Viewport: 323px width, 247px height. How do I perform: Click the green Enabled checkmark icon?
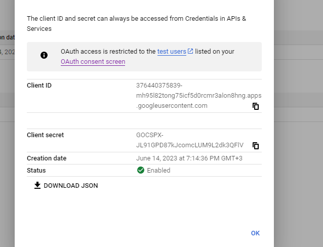(141, 170)
